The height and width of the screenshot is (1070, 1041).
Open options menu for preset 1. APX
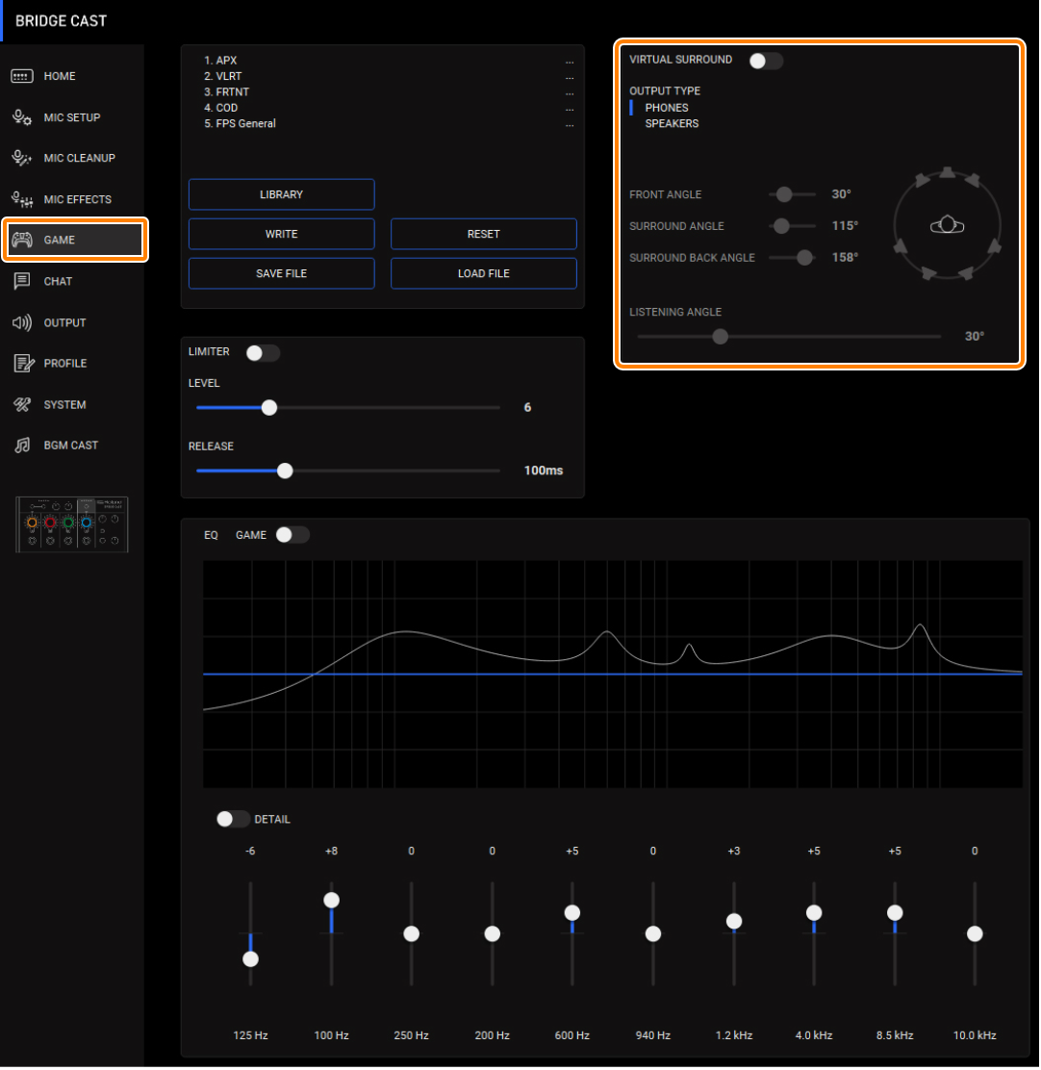click(x=570, y=62)
